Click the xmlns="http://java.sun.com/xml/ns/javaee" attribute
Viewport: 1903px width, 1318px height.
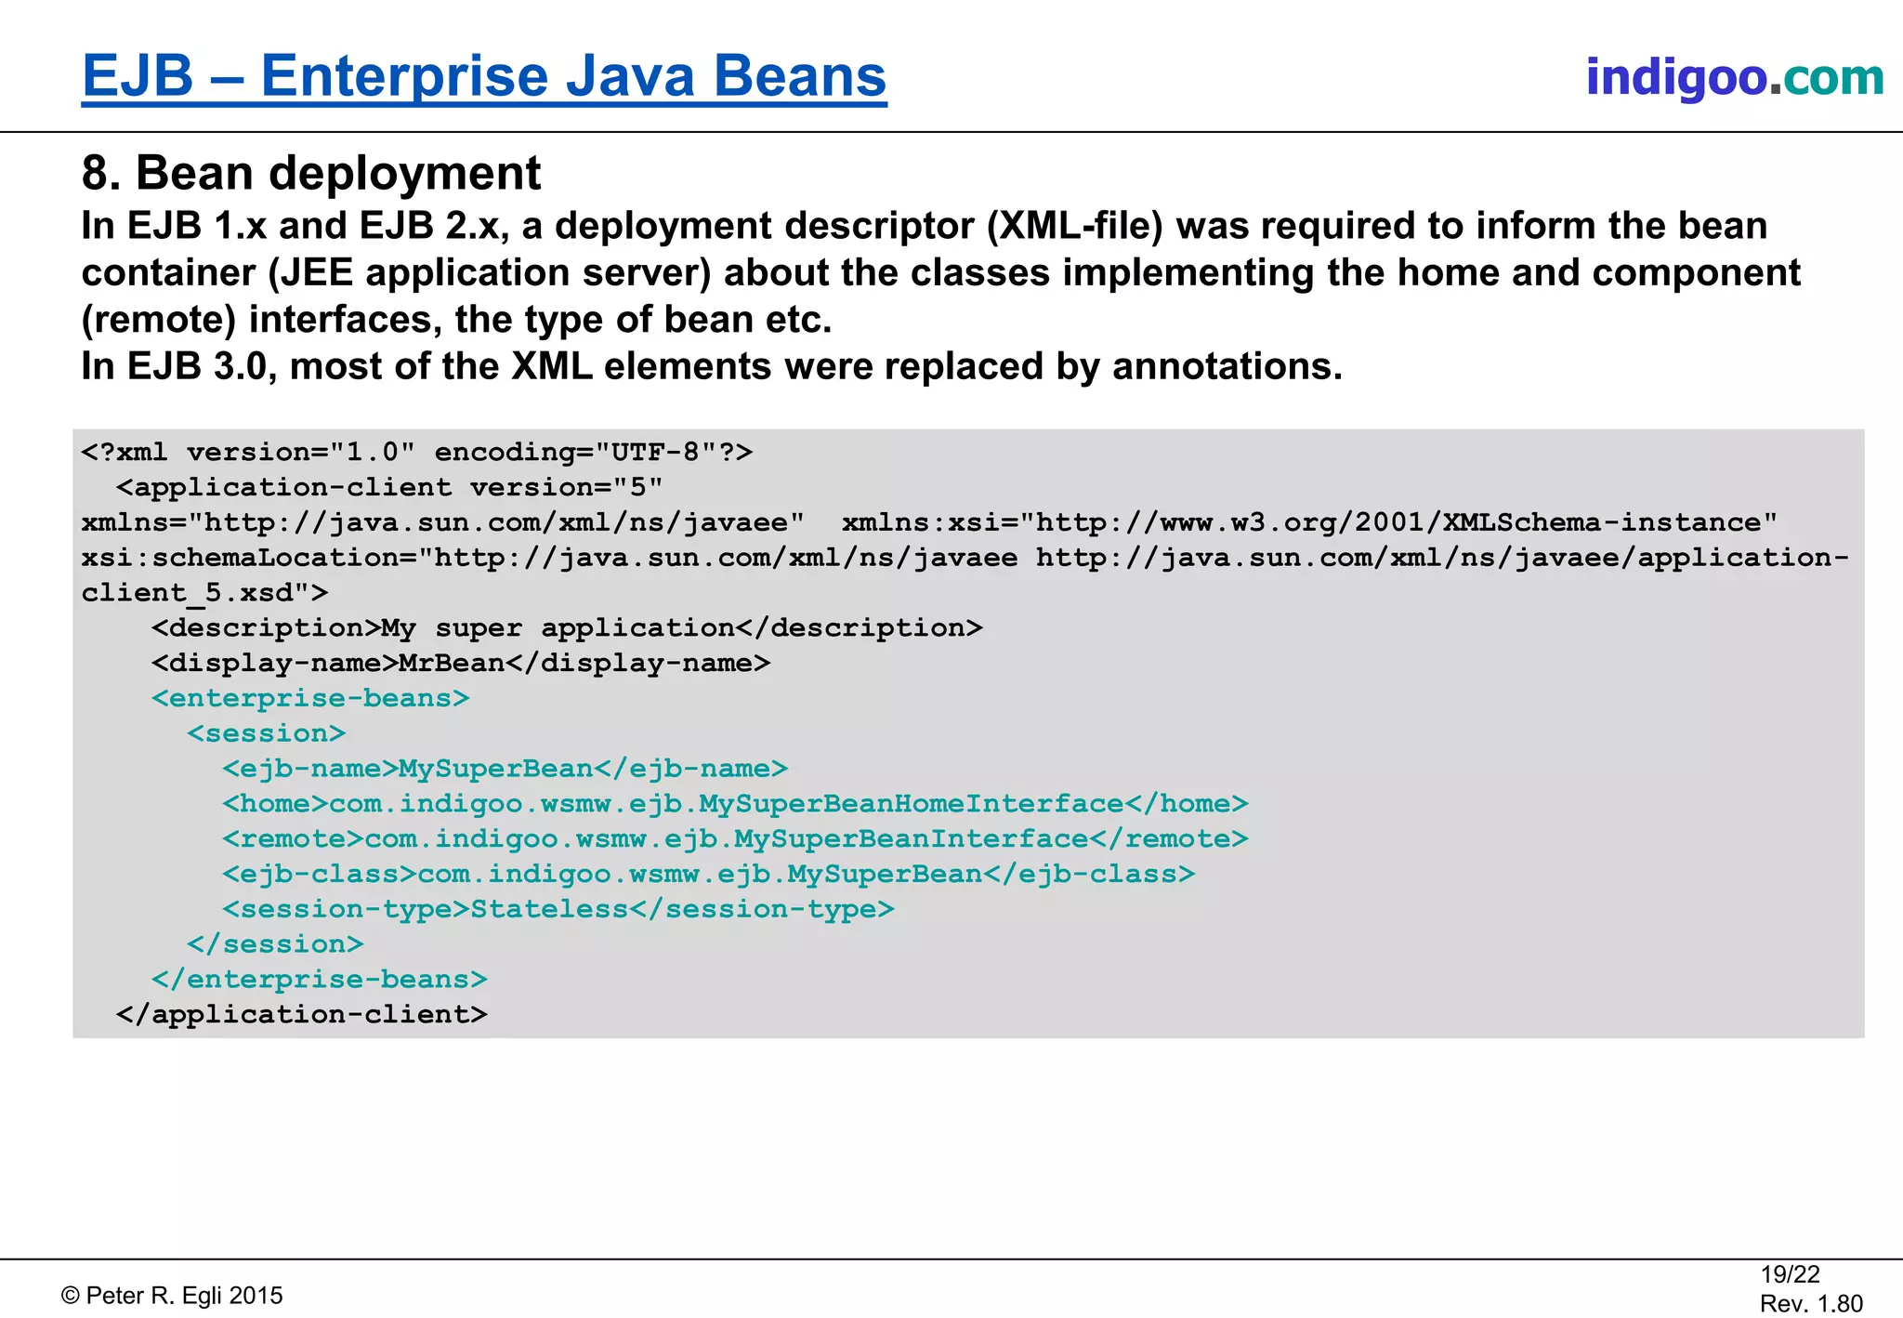click(x=443, y=522)
